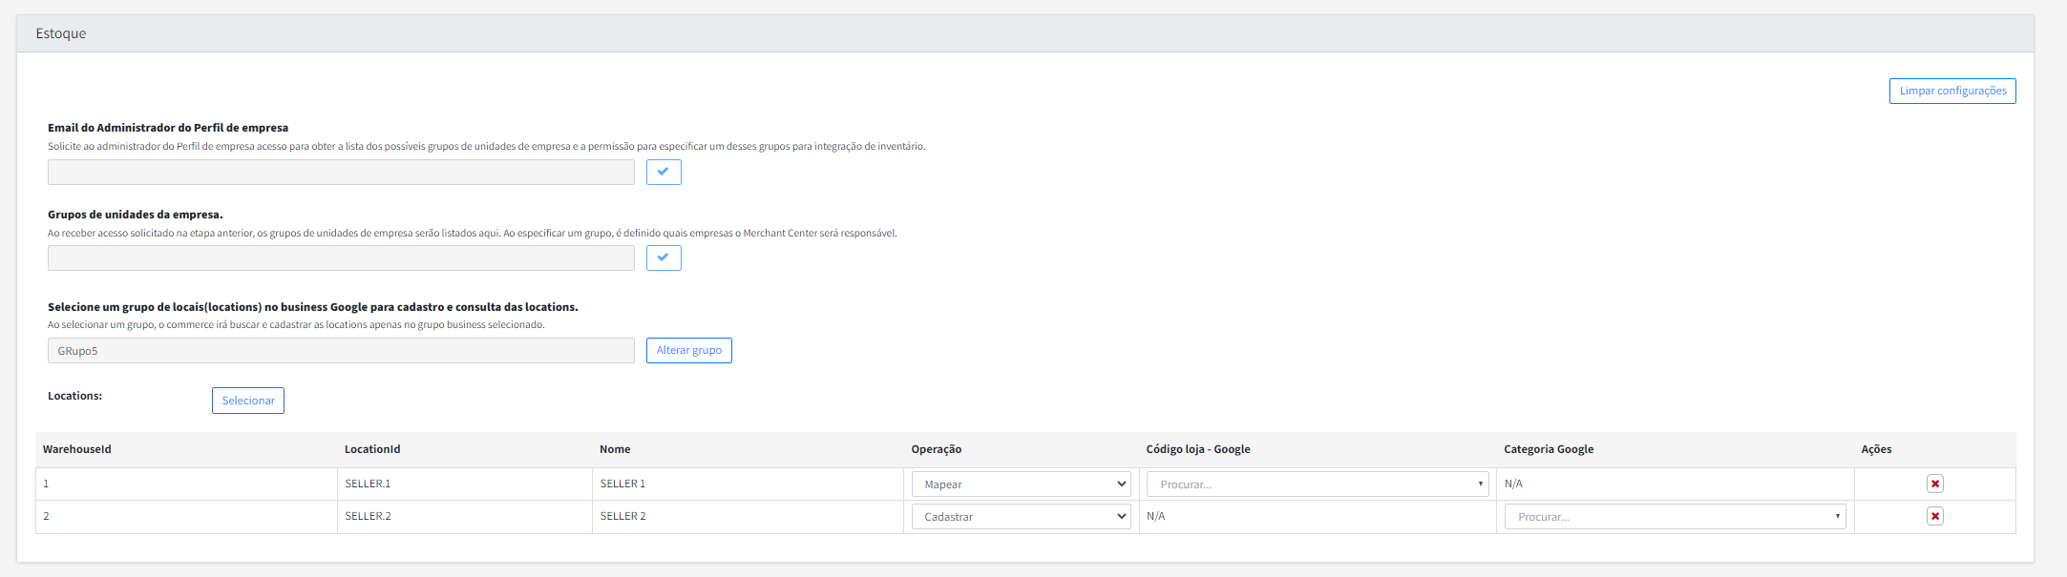
Task: Click the LocationId column header
Action: (x=372, y=449)
